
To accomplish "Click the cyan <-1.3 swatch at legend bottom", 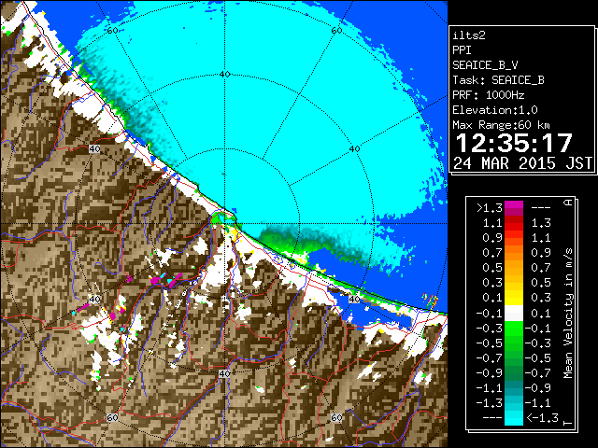I will click(514, 418).
